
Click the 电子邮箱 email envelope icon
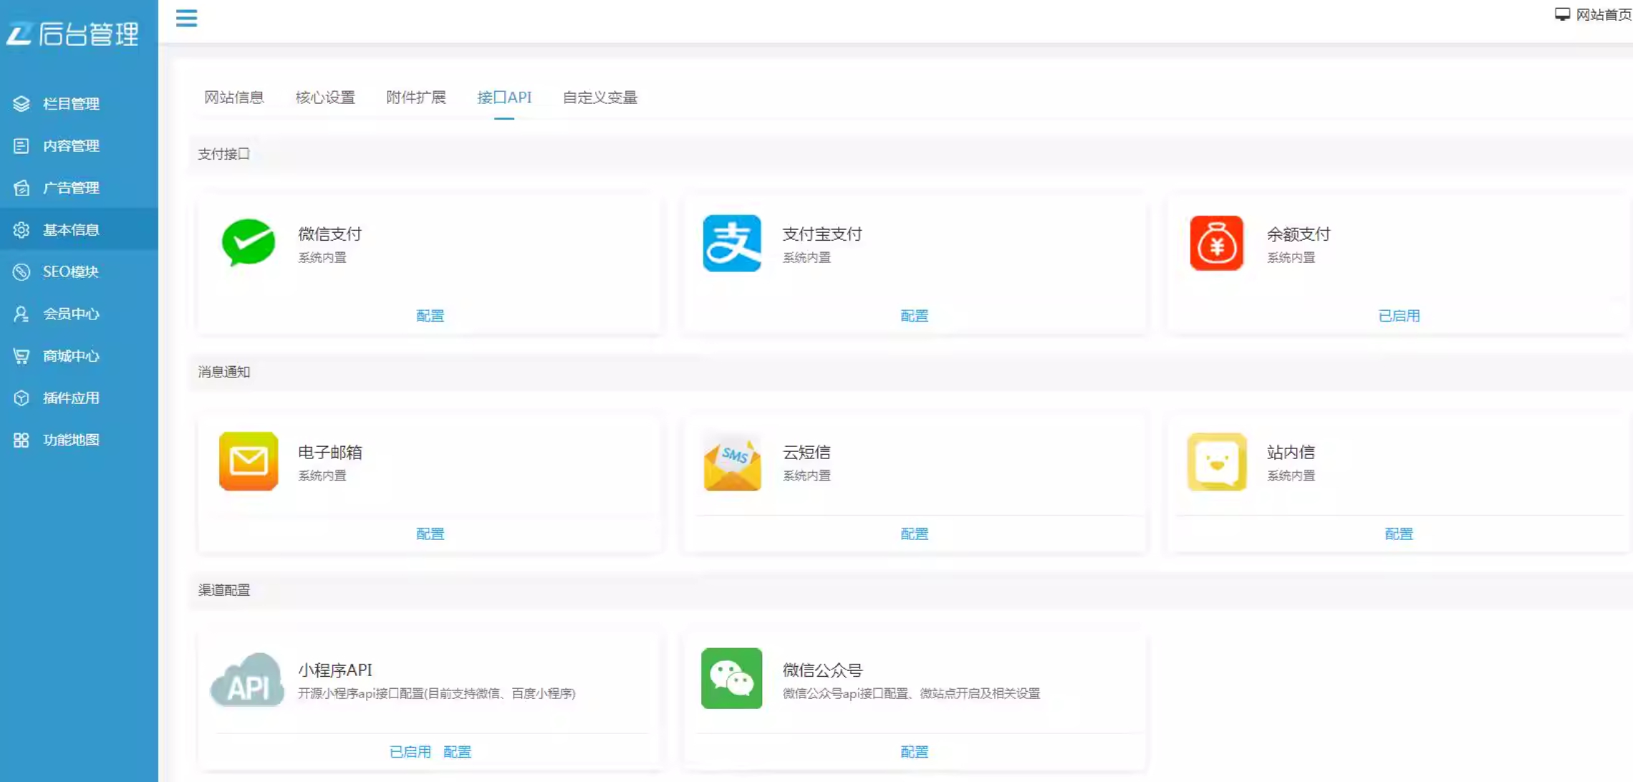click(248, 462)
